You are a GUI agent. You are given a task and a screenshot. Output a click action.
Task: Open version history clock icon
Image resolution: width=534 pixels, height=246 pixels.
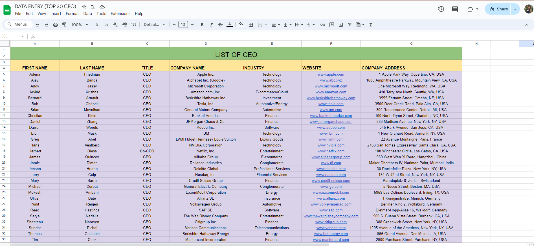click(x=441, y=9)
